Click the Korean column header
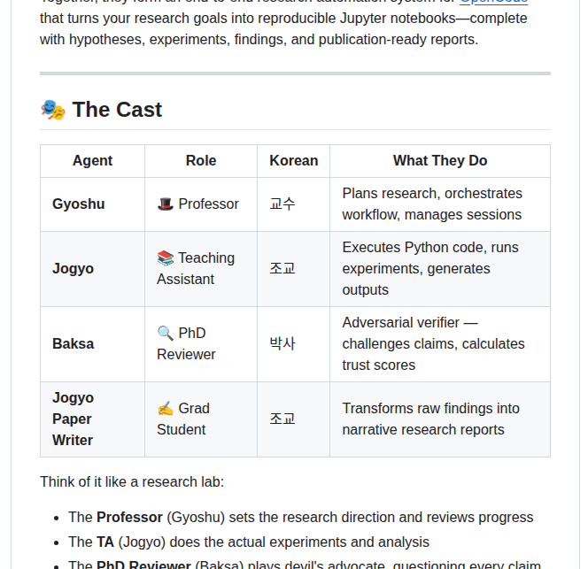The width and height of the screenshot is (588, 569). pos(294,161)
